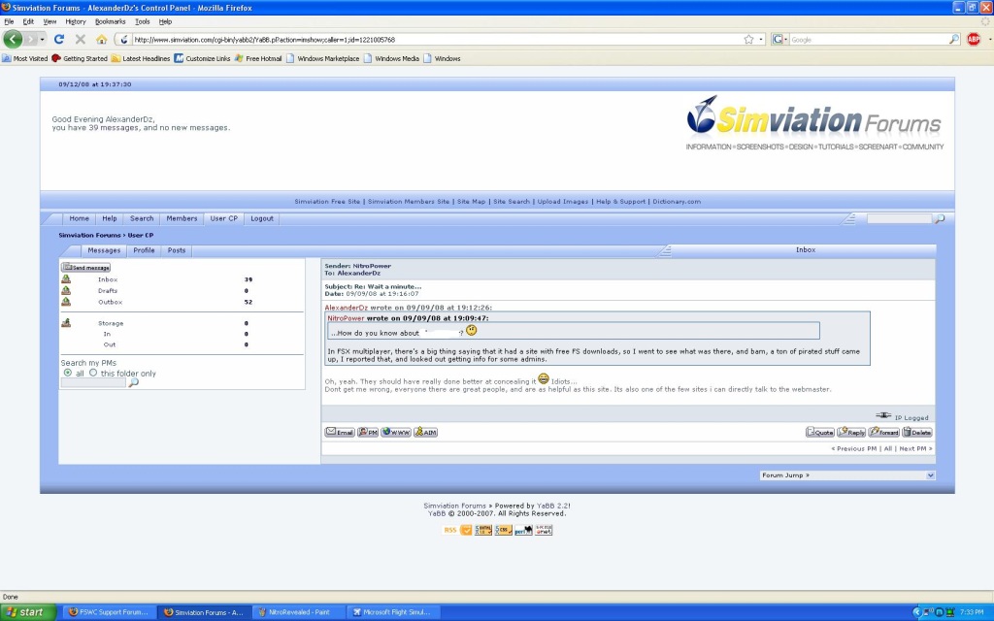Click the bookmark star in address bar
The height and width of the screenshot is (621, 994).
tap(748, 40)
